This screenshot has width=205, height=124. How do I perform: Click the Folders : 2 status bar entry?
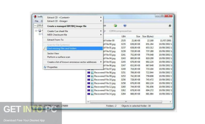coord(111,106)
